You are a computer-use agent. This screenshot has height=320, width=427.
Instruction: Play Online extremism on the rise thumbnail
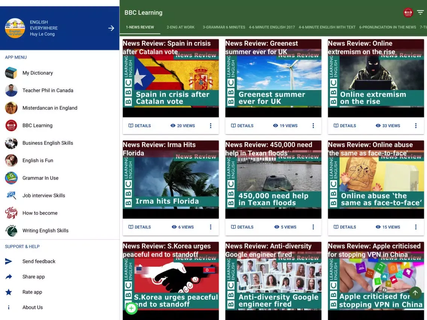376,78
